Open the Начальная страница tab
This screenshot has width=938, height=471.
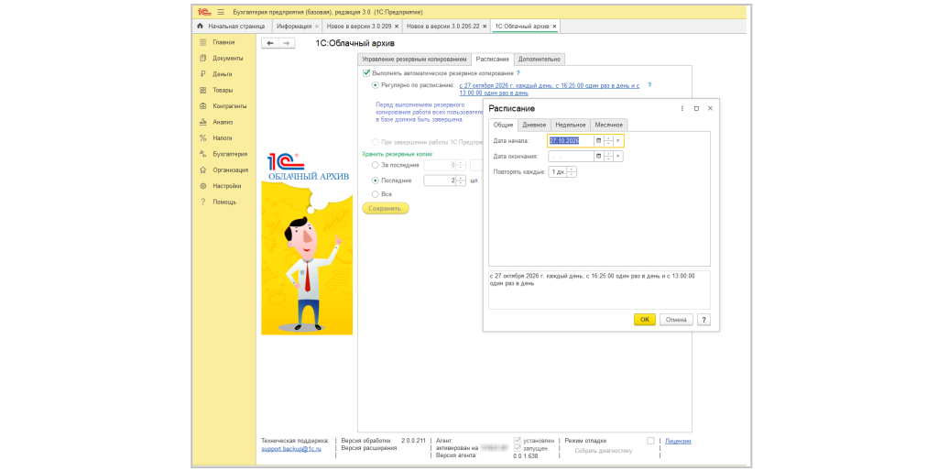(231, 27)
